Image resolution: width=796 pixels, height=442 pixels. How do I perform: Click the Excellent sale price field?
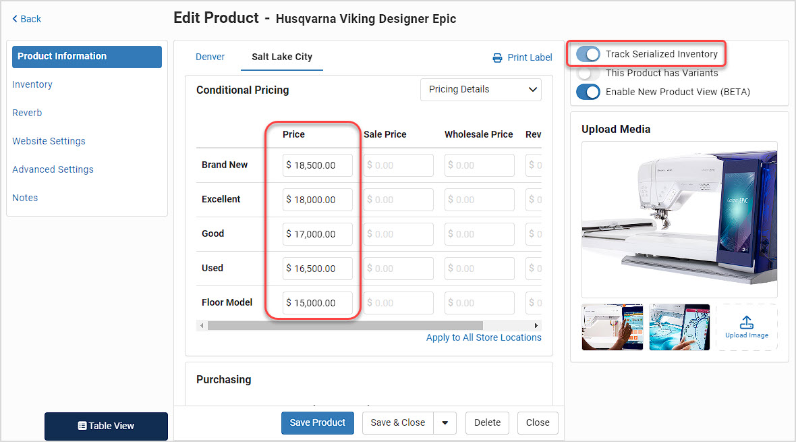coord(399,200)
